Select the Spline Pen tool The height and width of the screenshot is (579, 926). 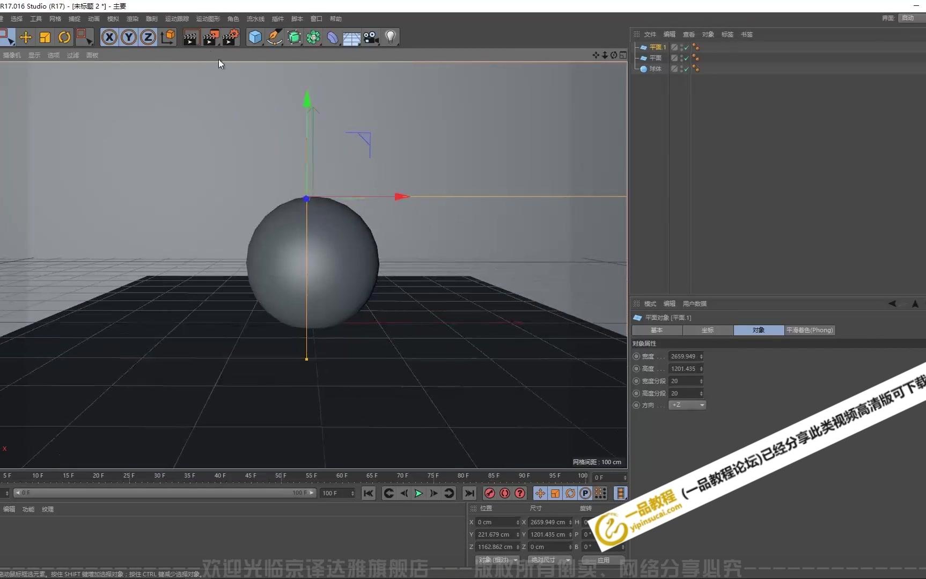point(275,37)
